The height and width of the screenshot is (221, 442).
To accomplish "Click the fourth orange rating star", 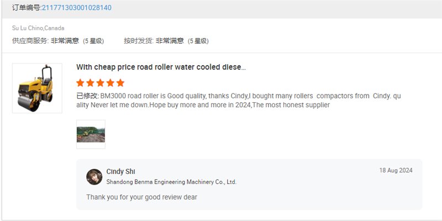I will 110,83.
